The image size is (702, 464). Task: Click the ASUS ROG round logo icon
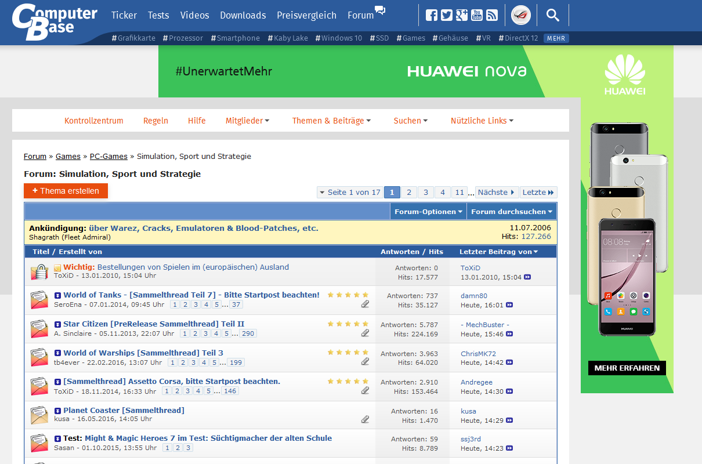click(521, 15)
